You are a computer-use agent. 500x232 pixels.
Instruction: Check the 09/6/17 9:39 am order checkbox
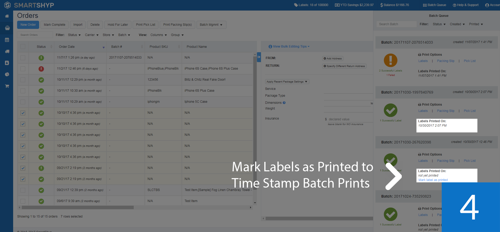click(x=23, y=201)
